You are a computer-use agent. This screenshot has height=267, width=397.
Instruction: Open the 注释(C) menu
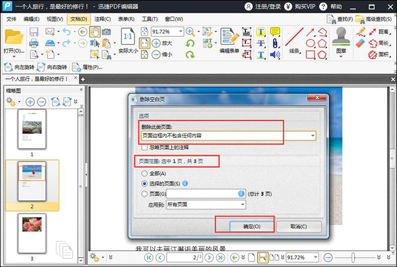point(103,19)
